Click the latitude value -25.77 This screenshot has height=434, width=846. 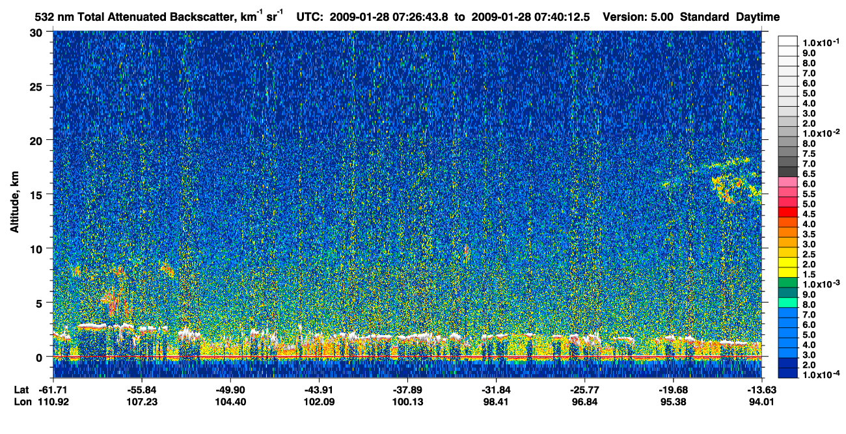click(x=584, y=390)
